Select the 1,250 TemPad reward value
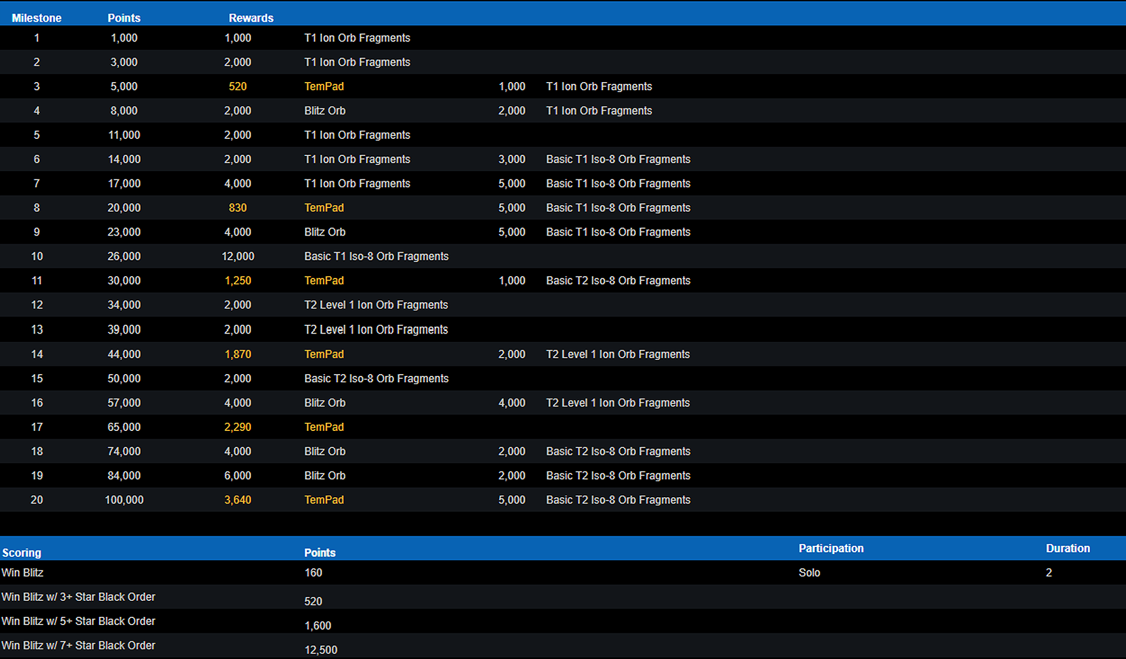Viewport: 1126px width, 659px height. tap(238, 281)
